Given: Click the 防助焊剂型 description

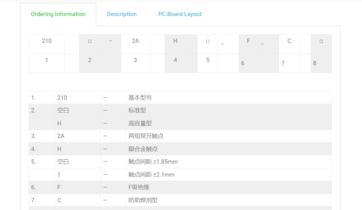Looking at the screenshot, I should (143, 200).
